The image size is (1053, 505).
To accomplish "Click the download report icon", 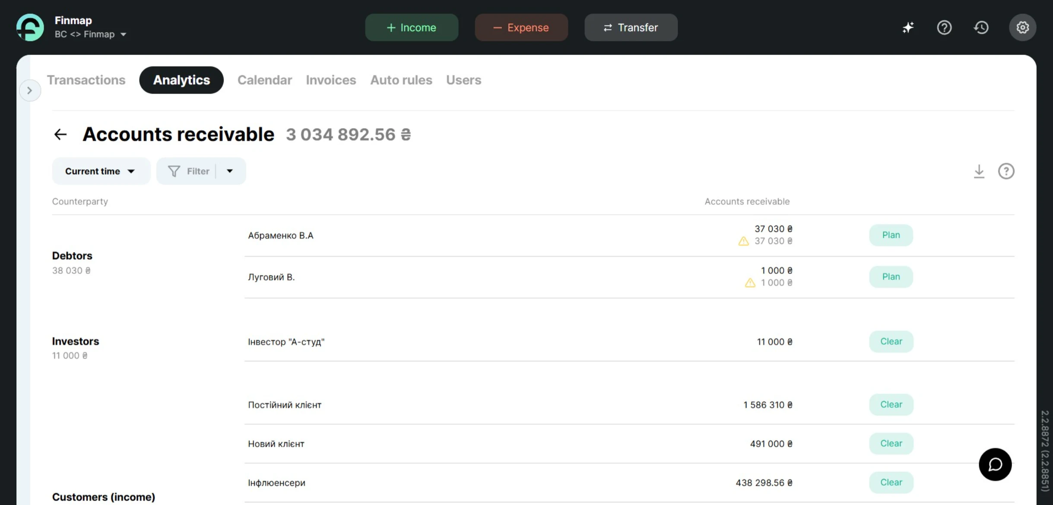I will point(979,171).
